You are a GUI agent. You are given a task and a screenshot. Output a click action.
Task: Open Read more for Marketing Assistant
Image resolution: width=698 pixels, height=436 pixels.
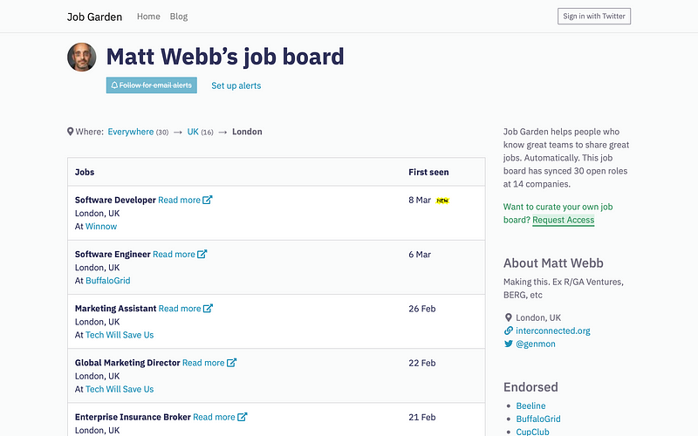click(x=180, y=309)
